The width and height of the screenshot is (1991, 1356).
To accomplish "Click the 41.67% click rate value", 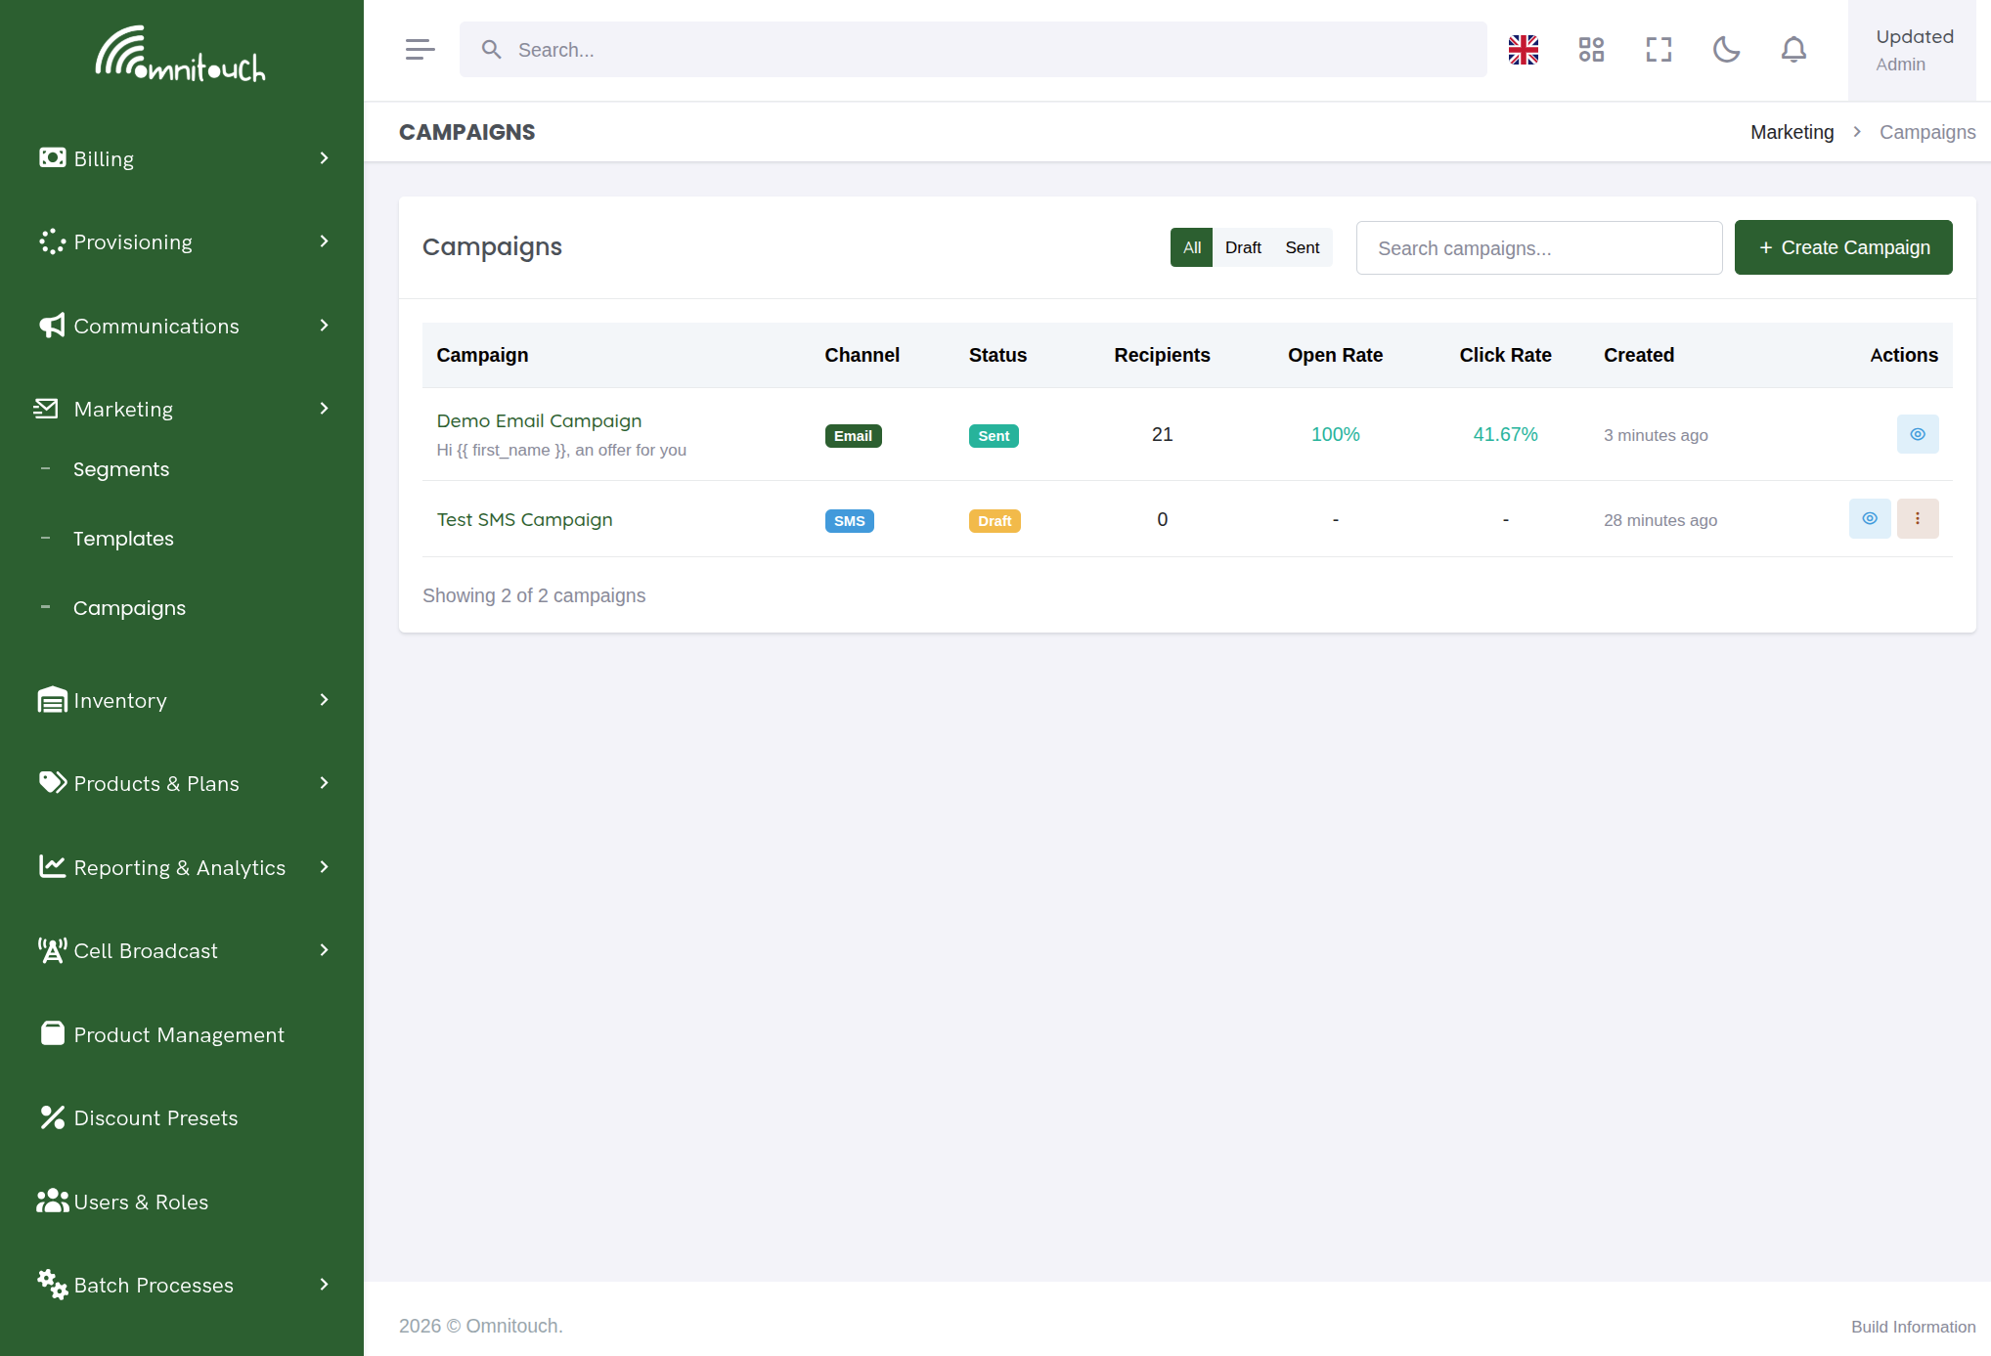I will pyautogui.click(x=1505, y=434).
